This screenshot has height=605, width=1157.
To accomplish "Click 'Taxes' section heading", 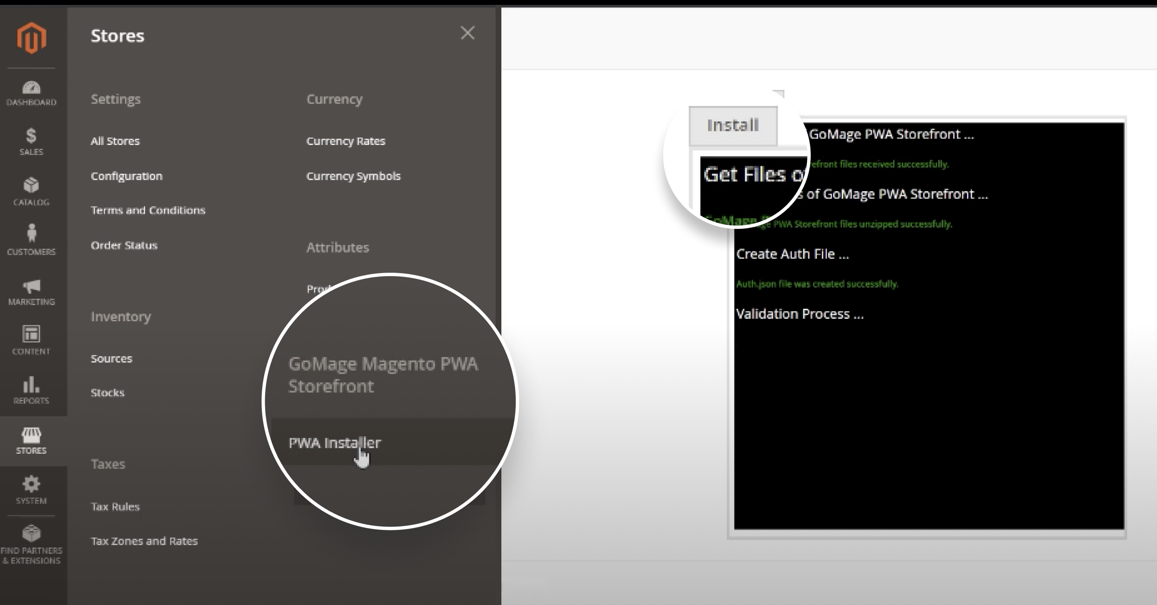I will click(108, 464).
